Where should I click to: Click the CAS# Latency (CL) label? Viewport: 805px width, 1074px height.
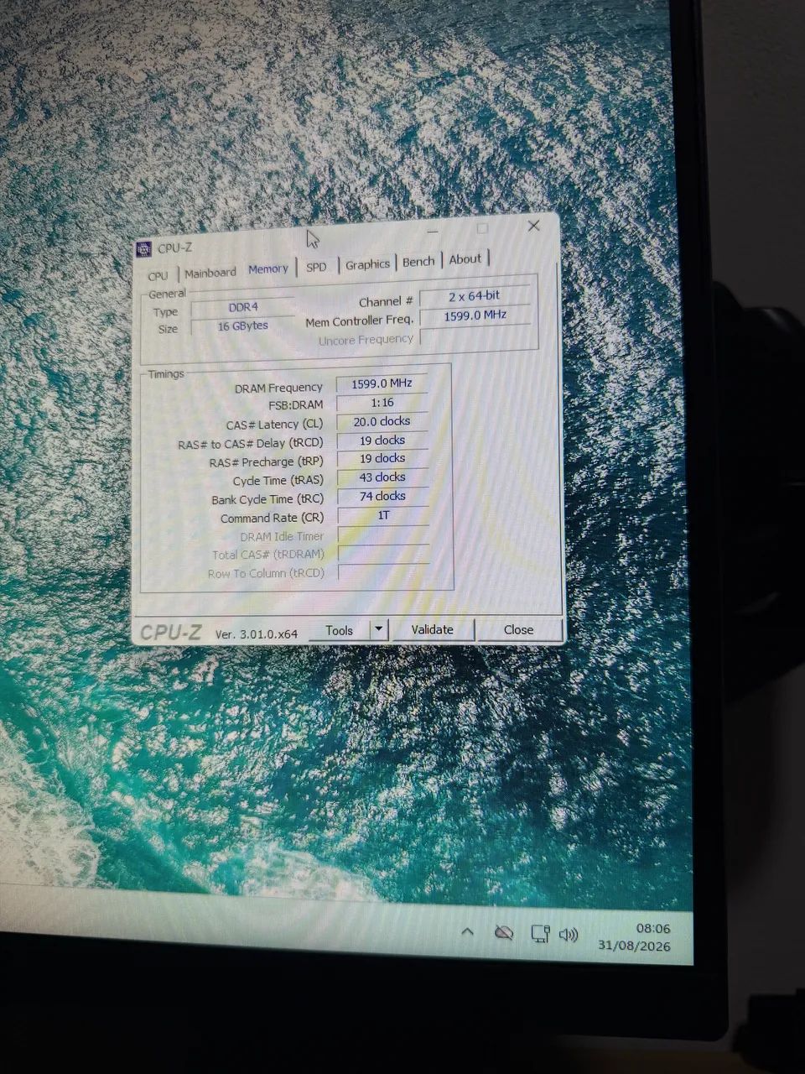274,425
